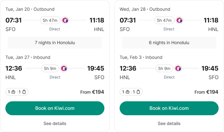Screen dimensions: 224x132
Task: Expand See details for the 7-nights trip
Action: tap(55, 123)
